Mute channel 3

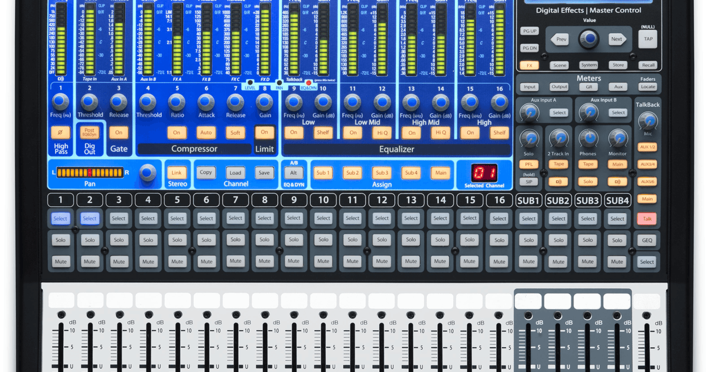tap(119, 261)
